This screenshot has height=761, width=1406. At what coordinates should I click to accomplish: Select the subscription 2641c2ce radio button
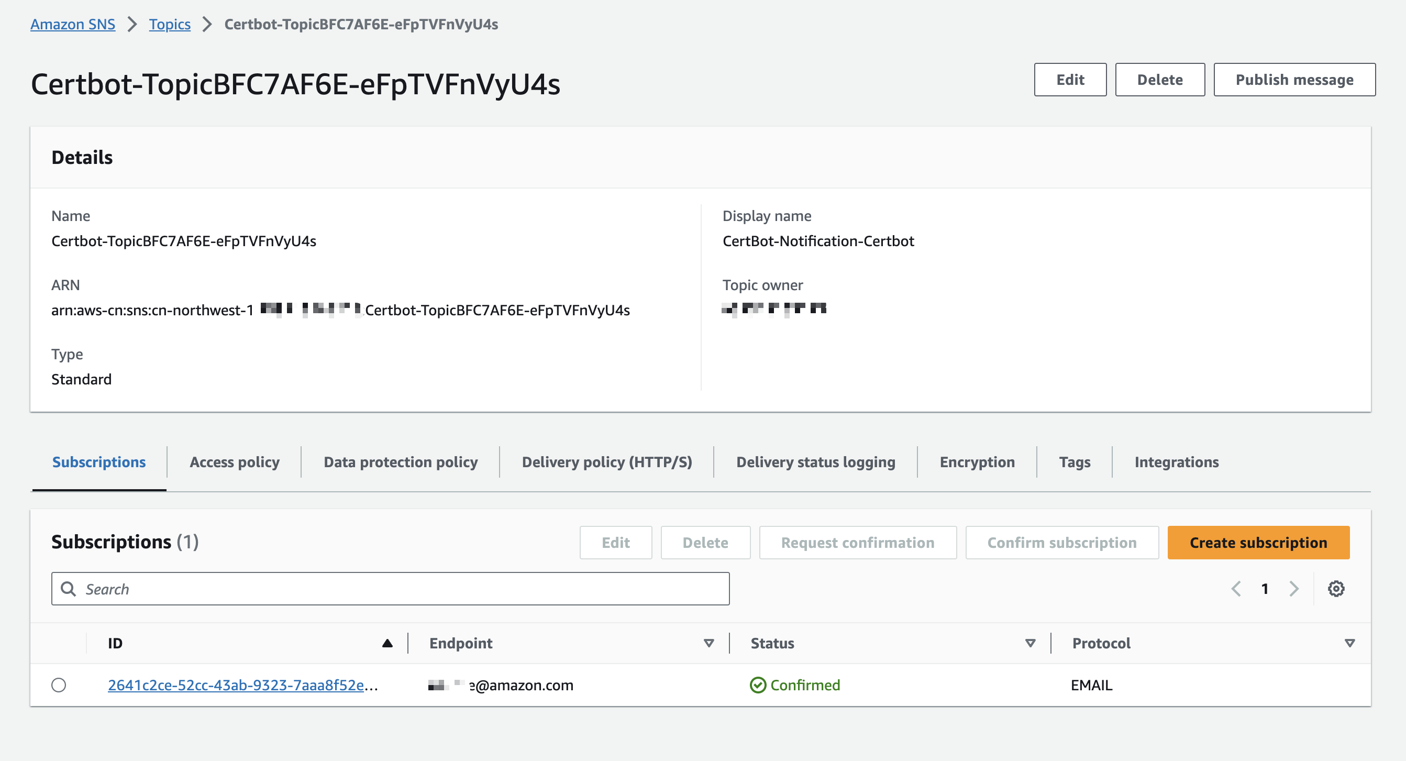point(59,685)
